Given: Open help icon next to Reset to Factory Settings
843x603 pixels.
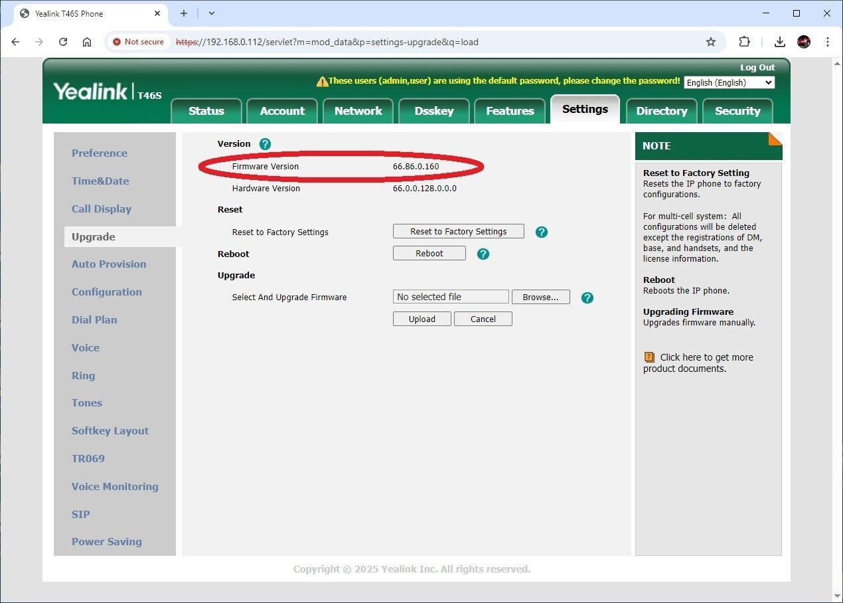Looking at the screenshot, I should (542, 232).
